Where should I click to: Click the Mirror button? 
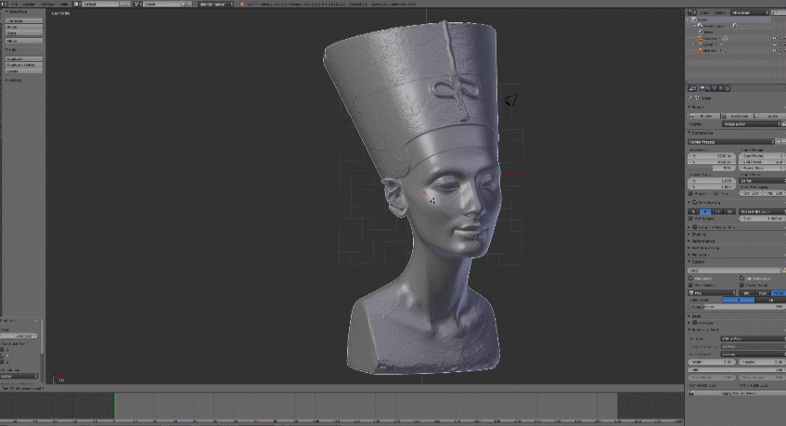pos(24,41)
